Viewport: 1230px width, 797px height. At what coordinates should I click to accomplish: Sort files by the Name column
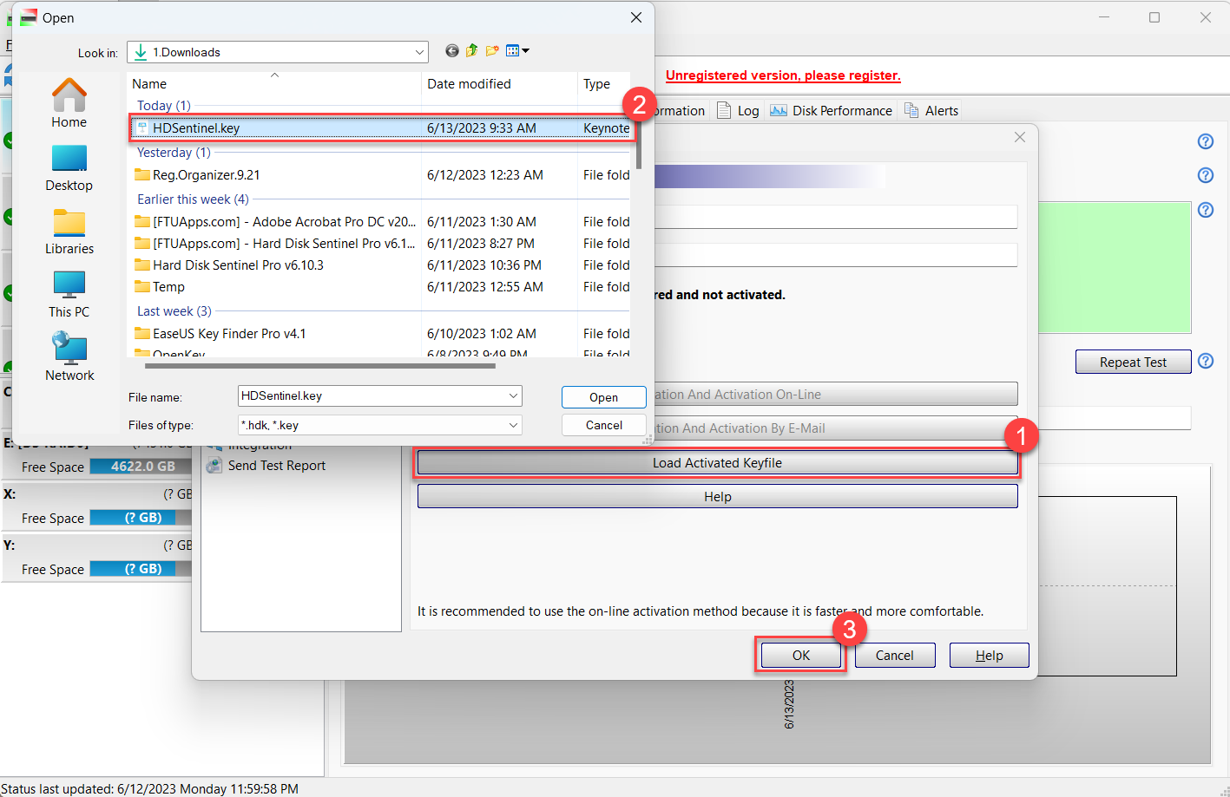[x=275, y=84]
